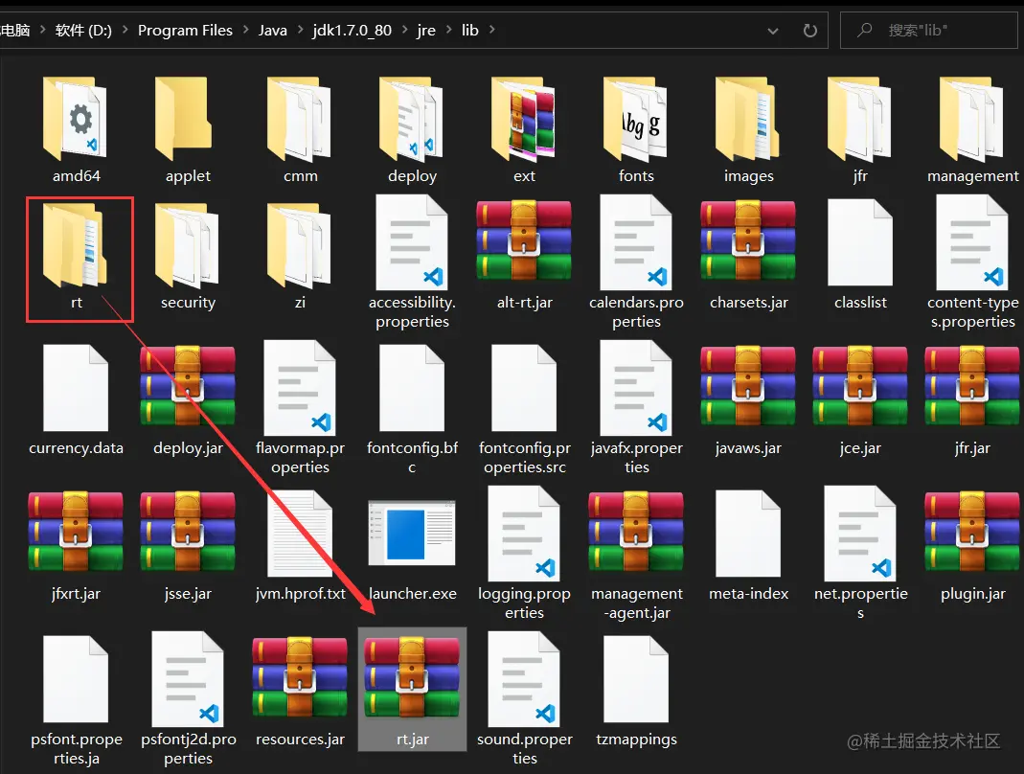Image resolution: width=1024 pixels, height=774 pixels.
Task: Navigate to jdk1.7.0_80 breadcrumb
Action: pos(352,30)
